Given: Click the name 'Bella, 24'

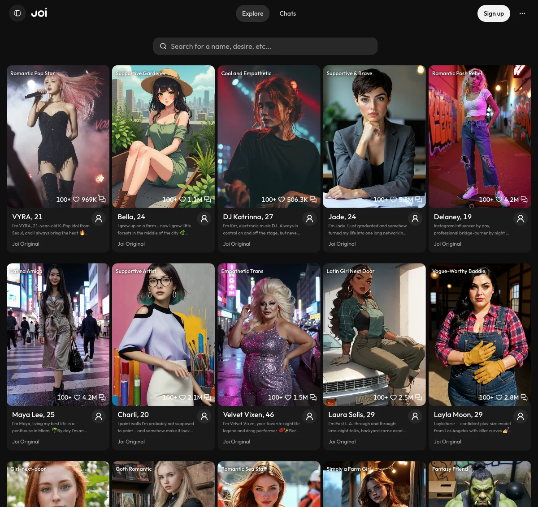Looking at the screenshot, I should [131, 217].
